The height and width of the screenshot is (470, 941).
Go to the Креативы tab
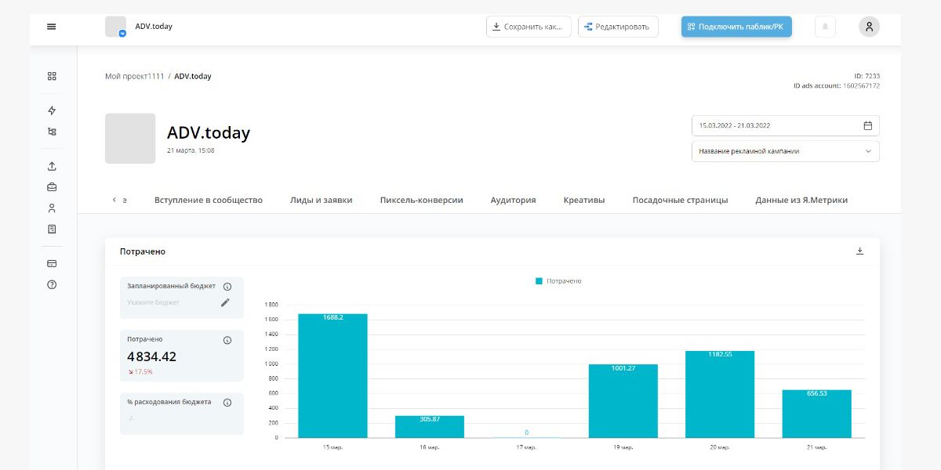pos(584,200)
